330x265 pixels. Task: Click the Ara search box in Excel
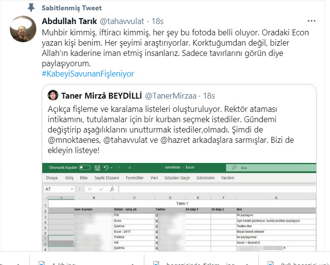271,168
